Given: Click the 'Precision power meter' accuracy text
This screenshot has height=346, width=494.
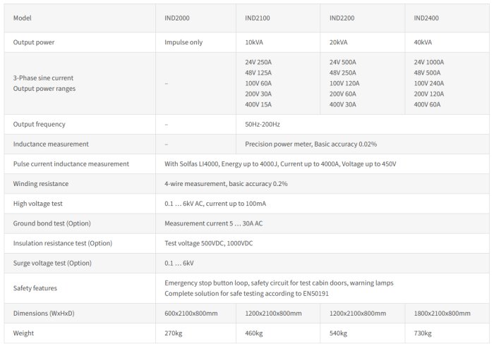Looking at the screenshot, I should [x=311, y=144].
